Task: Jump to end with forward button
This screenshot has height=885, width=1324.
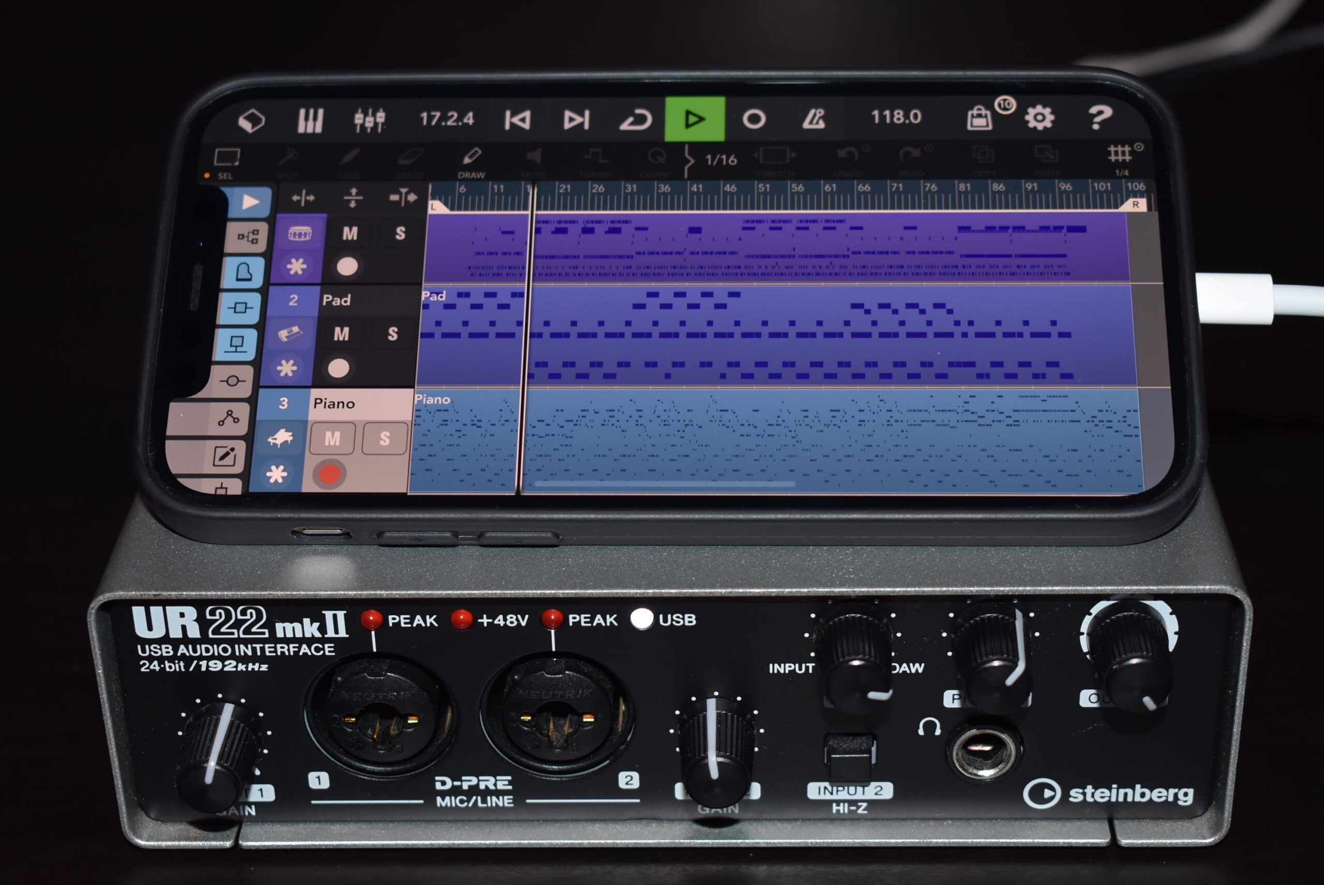Action: pyautogui.click(x=577, y=119)
